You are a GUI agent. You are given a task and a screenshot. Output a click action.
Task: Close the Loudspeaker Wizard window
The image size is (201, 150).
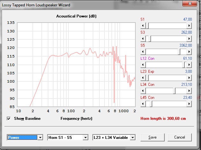190,3
